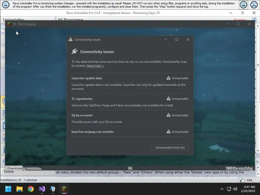Click the TL launcher grass block title icon
The image size is (260, 195).
click(x=9, y=24)
